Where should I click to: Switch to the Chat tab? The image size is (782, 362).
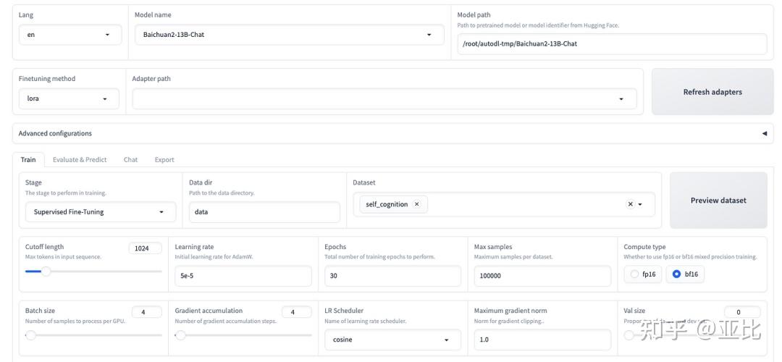pos(130,159)
